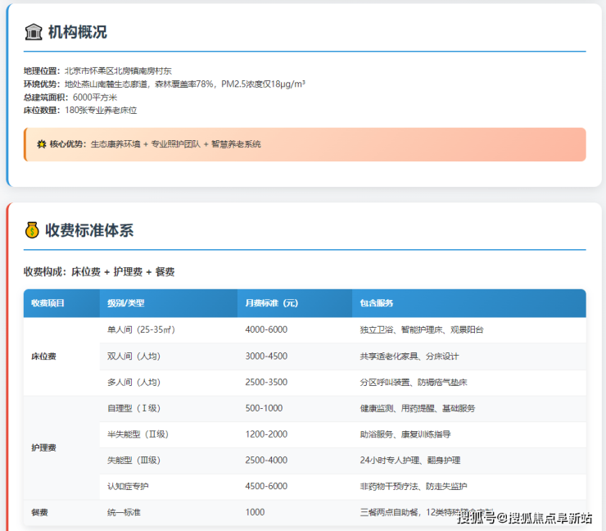Click the 包含服务 column header
The image size is (606, 531).
tap(377, 303)
